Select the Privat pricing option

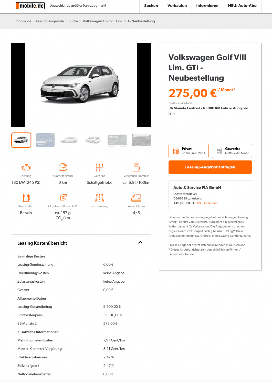(189, 151)
